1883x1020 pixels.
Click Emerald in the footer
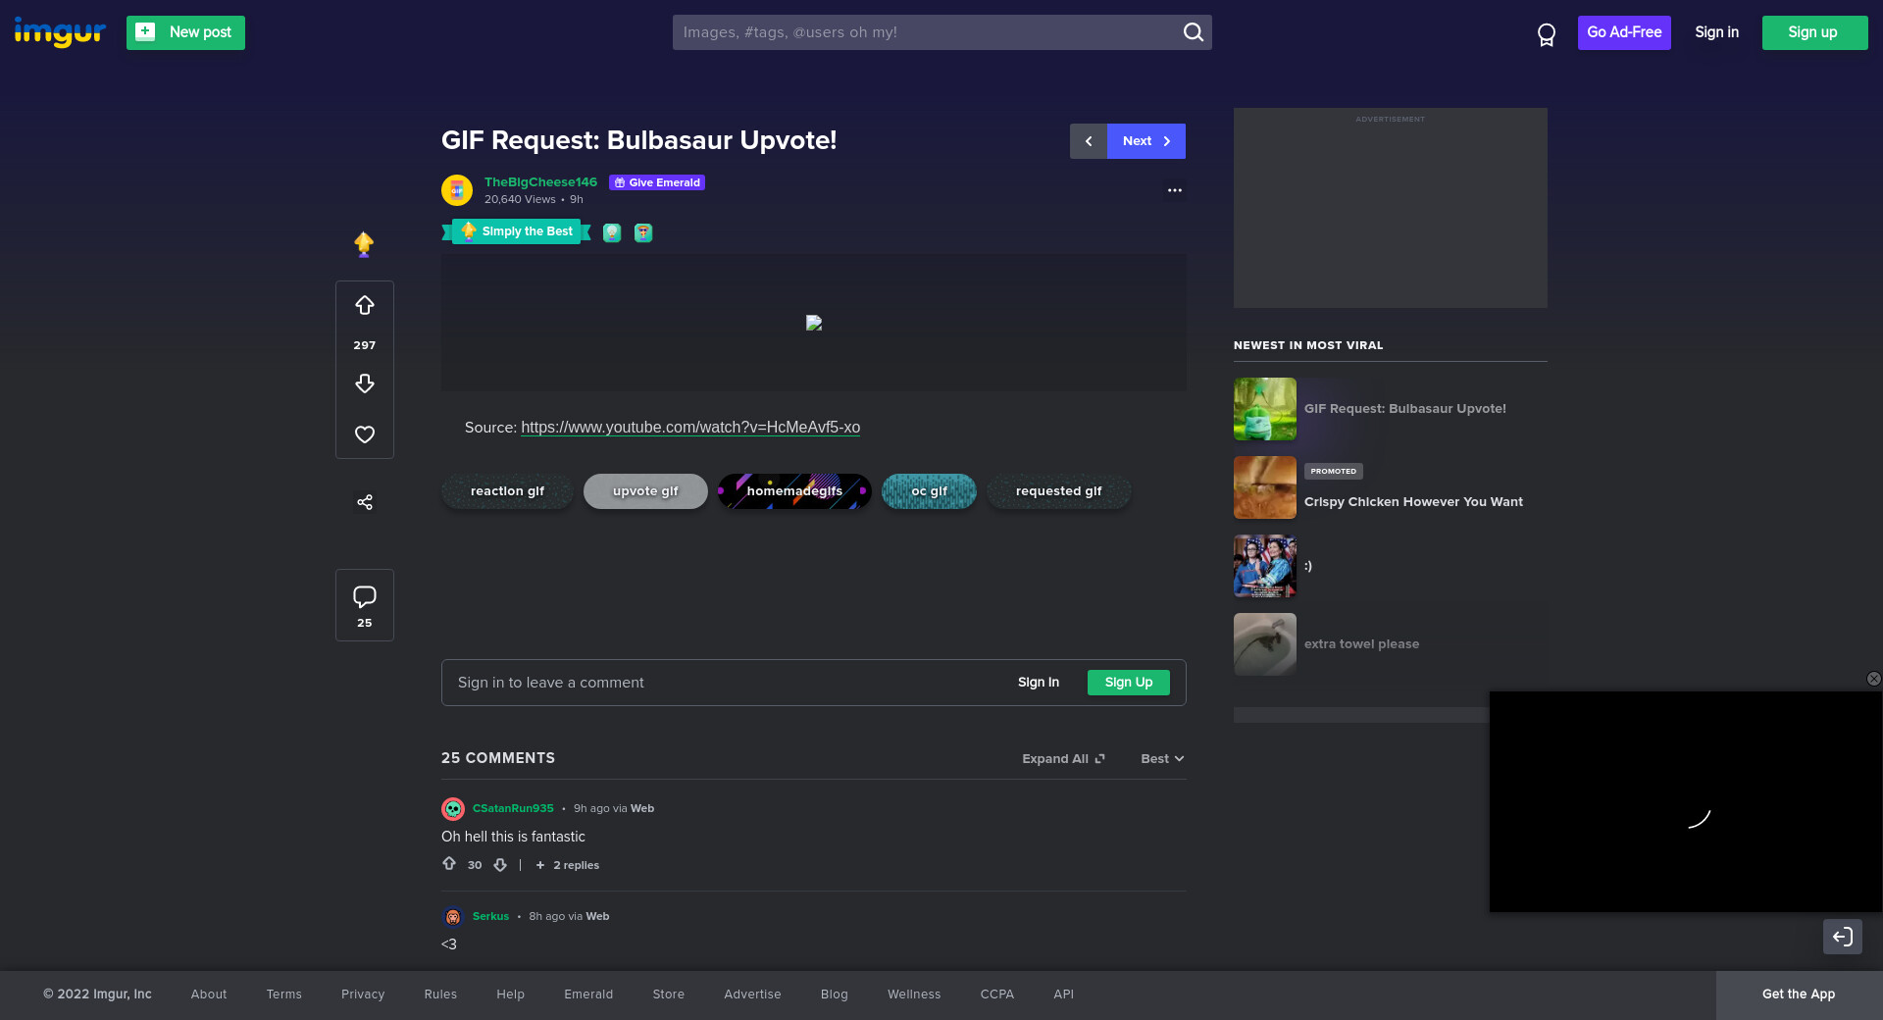588,994
